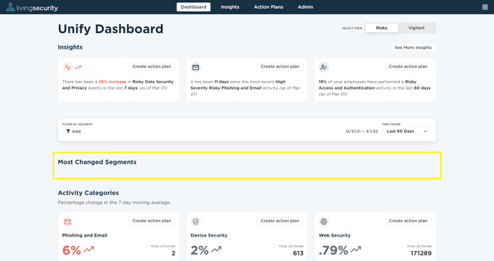Click the date range 12/31/21 — 3/1/22
Viewport: 494px width, 261px height.
click(361, 131)
